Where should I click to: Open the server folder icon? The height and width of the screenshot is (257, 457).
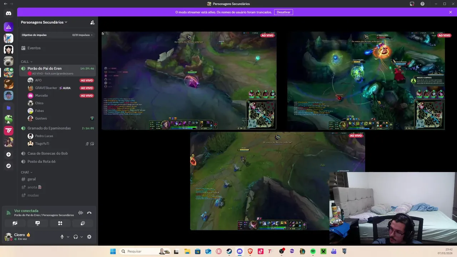pos(9,107)
